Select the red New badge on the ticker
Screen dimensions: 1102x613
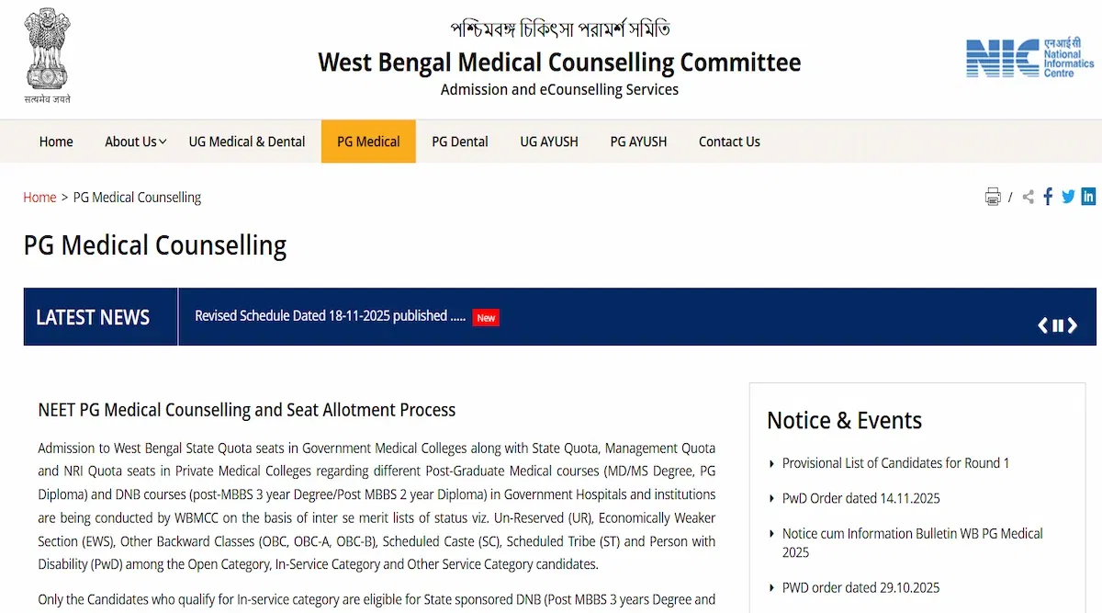485,316
